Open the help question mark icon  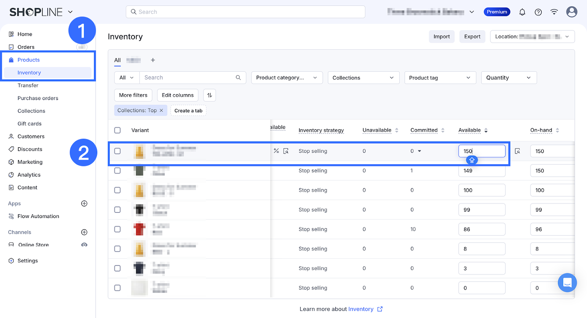point(538,12)
